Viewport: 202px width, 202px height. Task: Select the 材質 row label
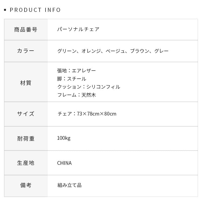[26, 83]
